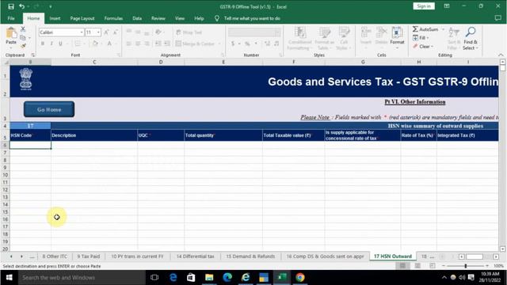Open Customize Quick Access Toolbar dropdown
Viewport: 507px width, 285px height.
click(51, 6)
